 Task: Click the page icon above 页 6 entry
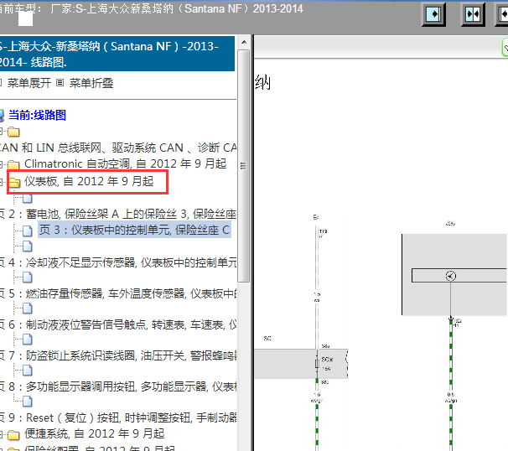(28, 308)
